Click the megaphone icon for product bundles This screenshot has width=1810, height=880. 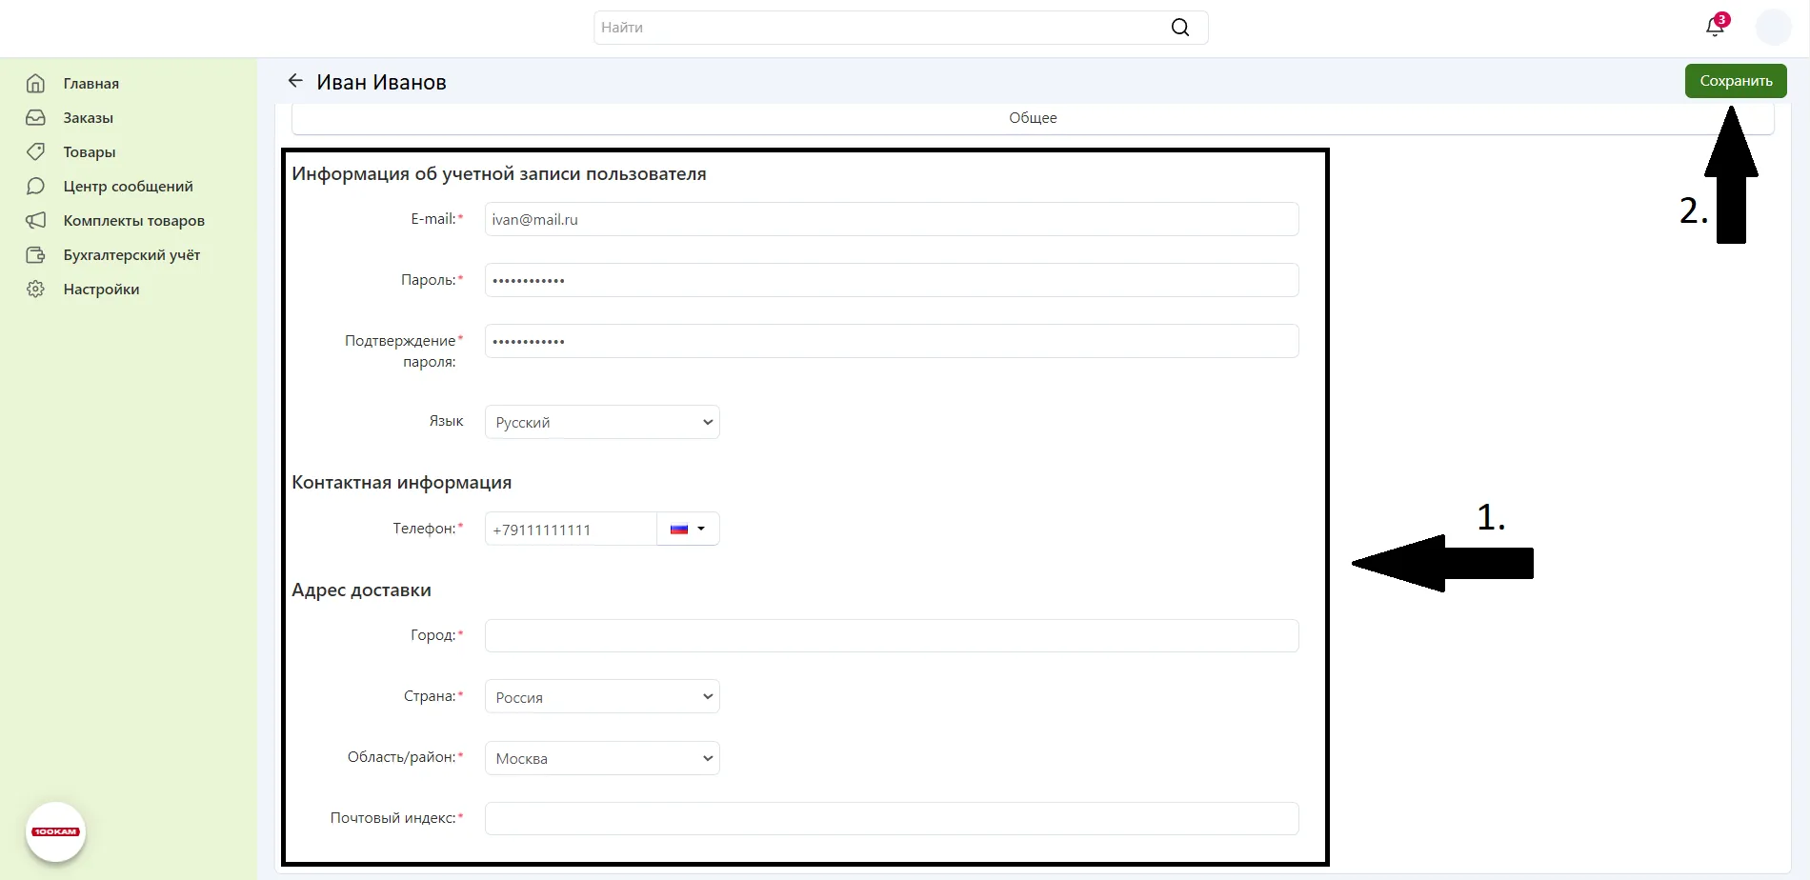(x=35, y=221)
